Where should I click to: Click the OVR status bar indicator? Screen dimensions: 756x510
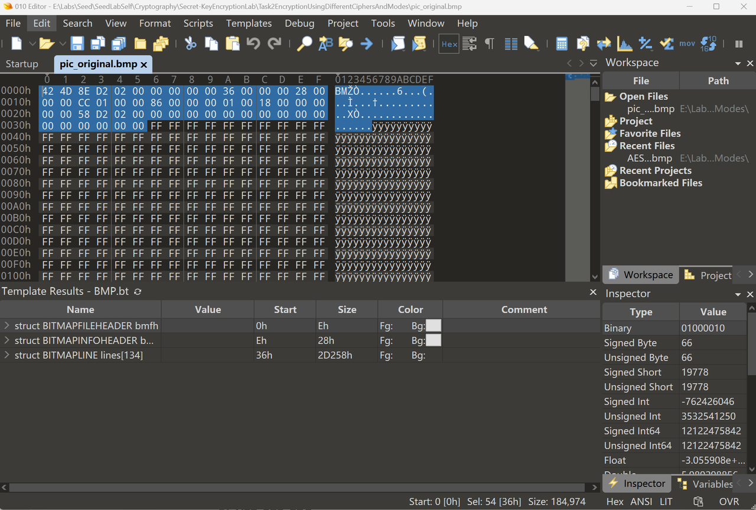(729, 502)
